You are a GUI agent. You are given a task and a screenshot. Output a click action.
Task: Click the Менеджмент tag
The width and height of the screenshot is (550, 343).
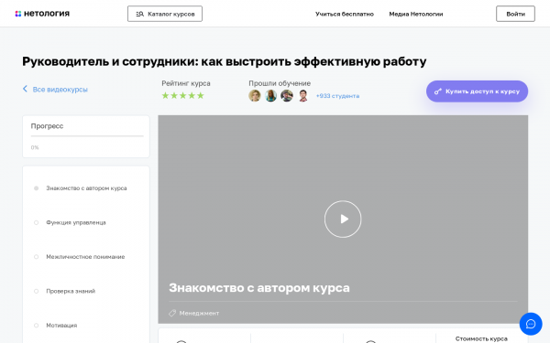click(199, 313)
